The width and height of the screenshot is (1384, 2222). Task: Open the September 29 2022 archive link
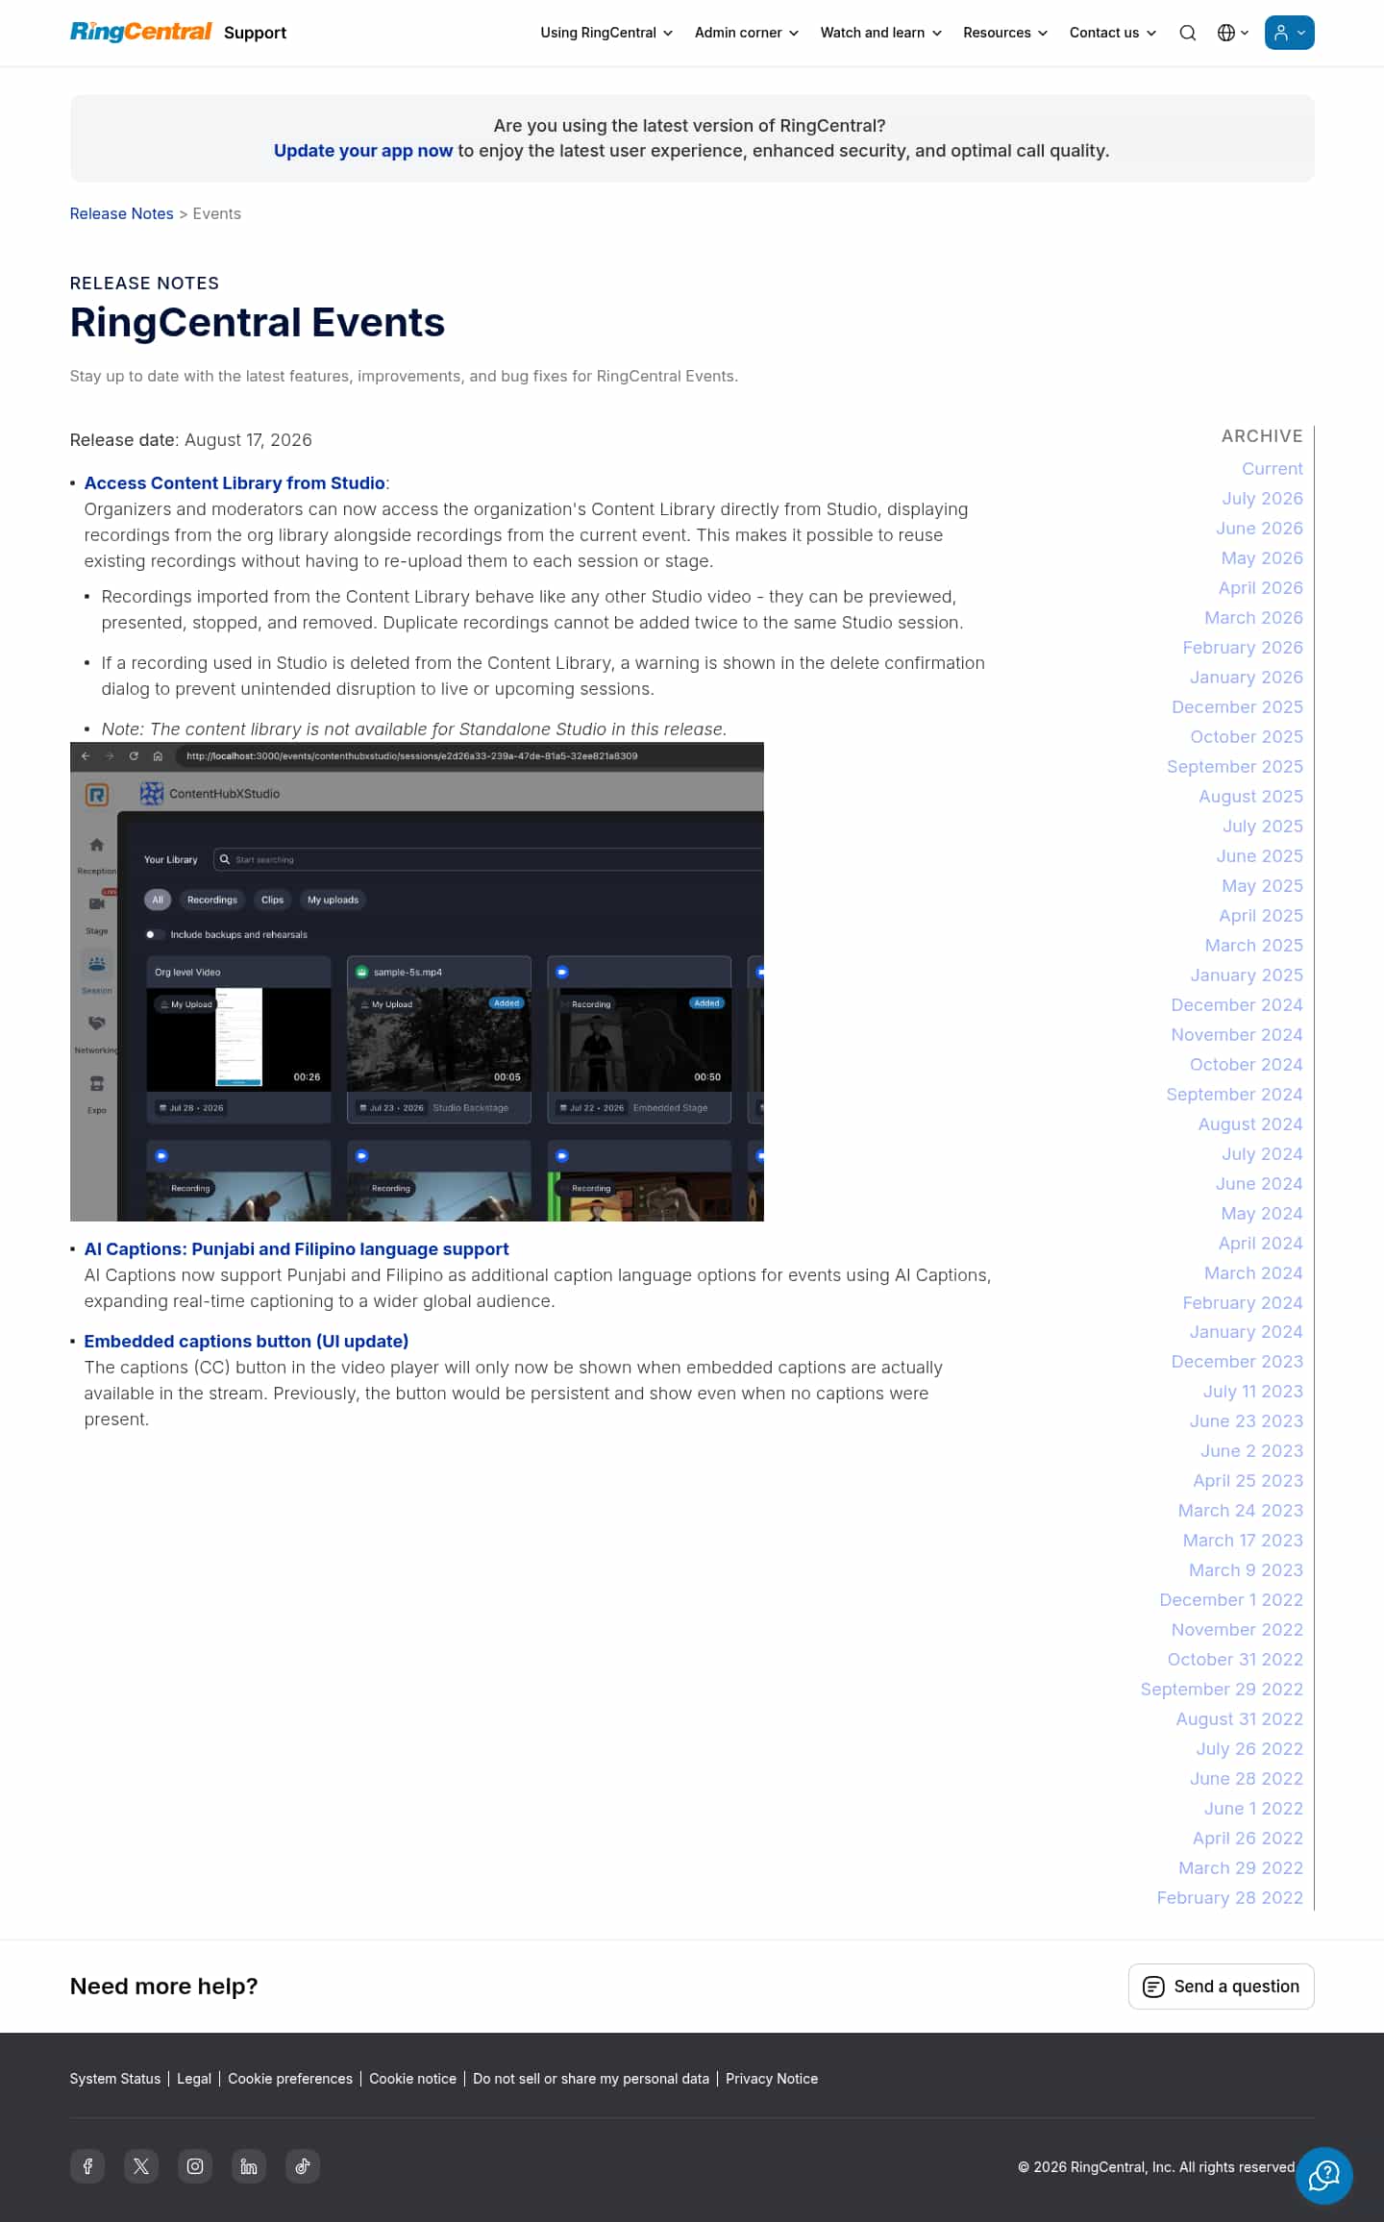(1222, 1690)
